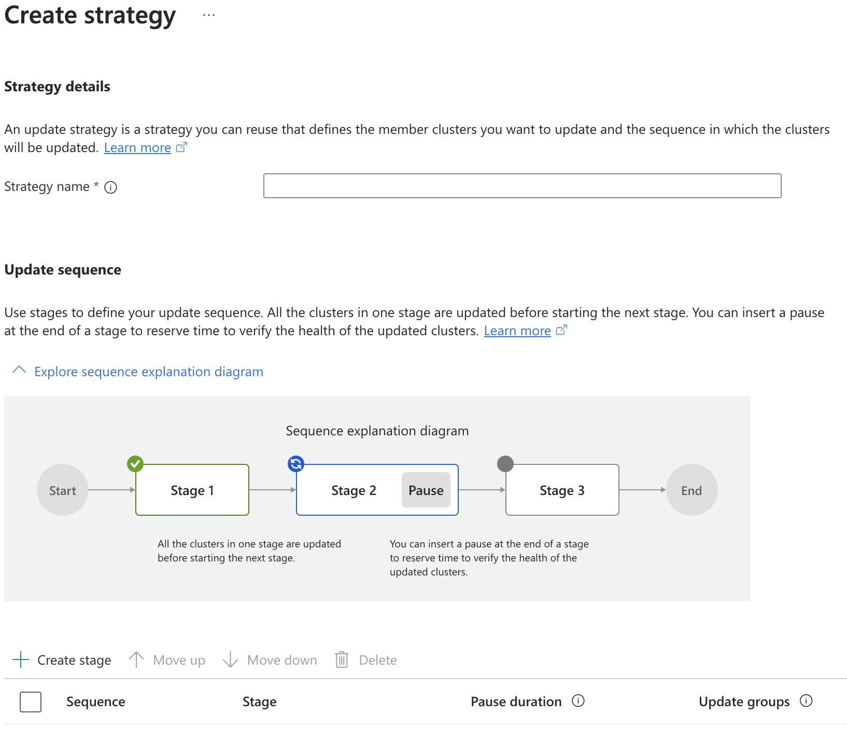Click the plus icon to create a stage
Image resolution: width=847 pixels, height=729 pixels.
click(21, 659)
